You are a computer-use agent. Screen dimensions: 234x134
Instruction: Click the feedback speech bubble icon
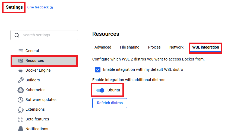point(51,7)
